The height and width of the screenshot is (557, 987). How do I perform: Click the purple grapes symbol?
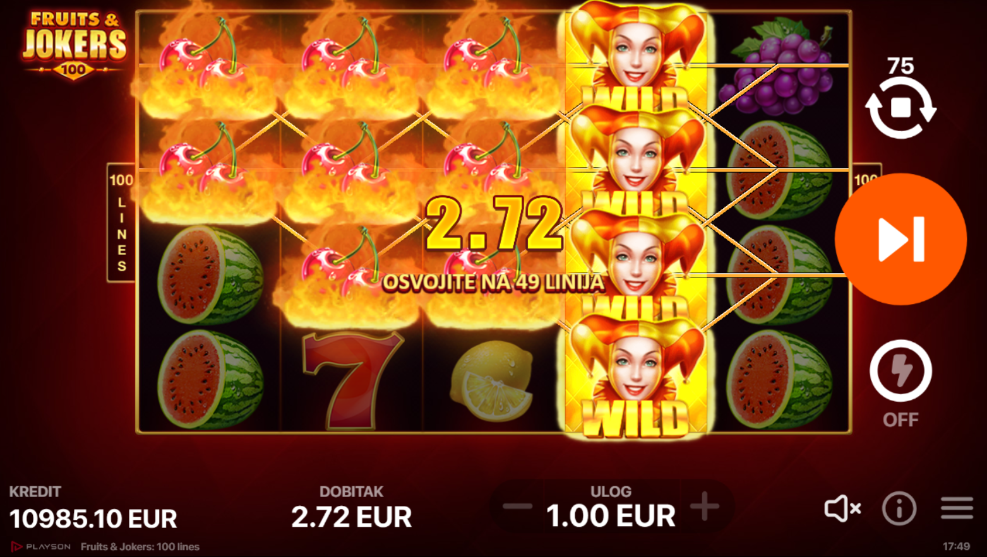click(x=781, y=64)
